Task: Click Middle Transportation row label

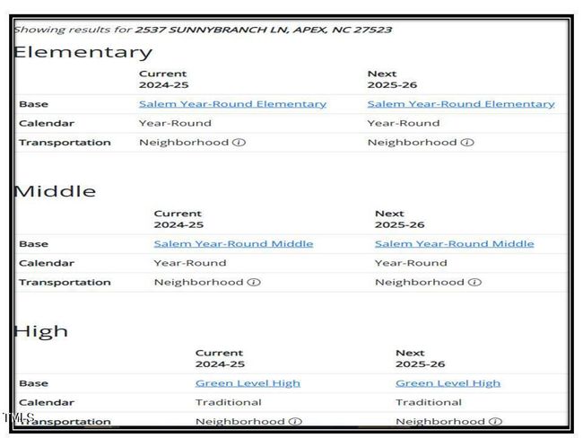Action: click(x=65, y=283)
